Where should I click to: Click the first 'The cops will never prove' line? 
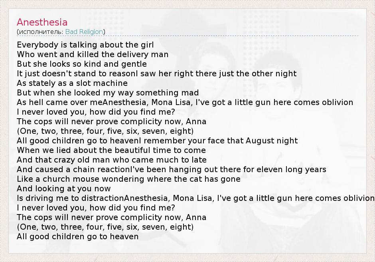click(x=111, y=121)
